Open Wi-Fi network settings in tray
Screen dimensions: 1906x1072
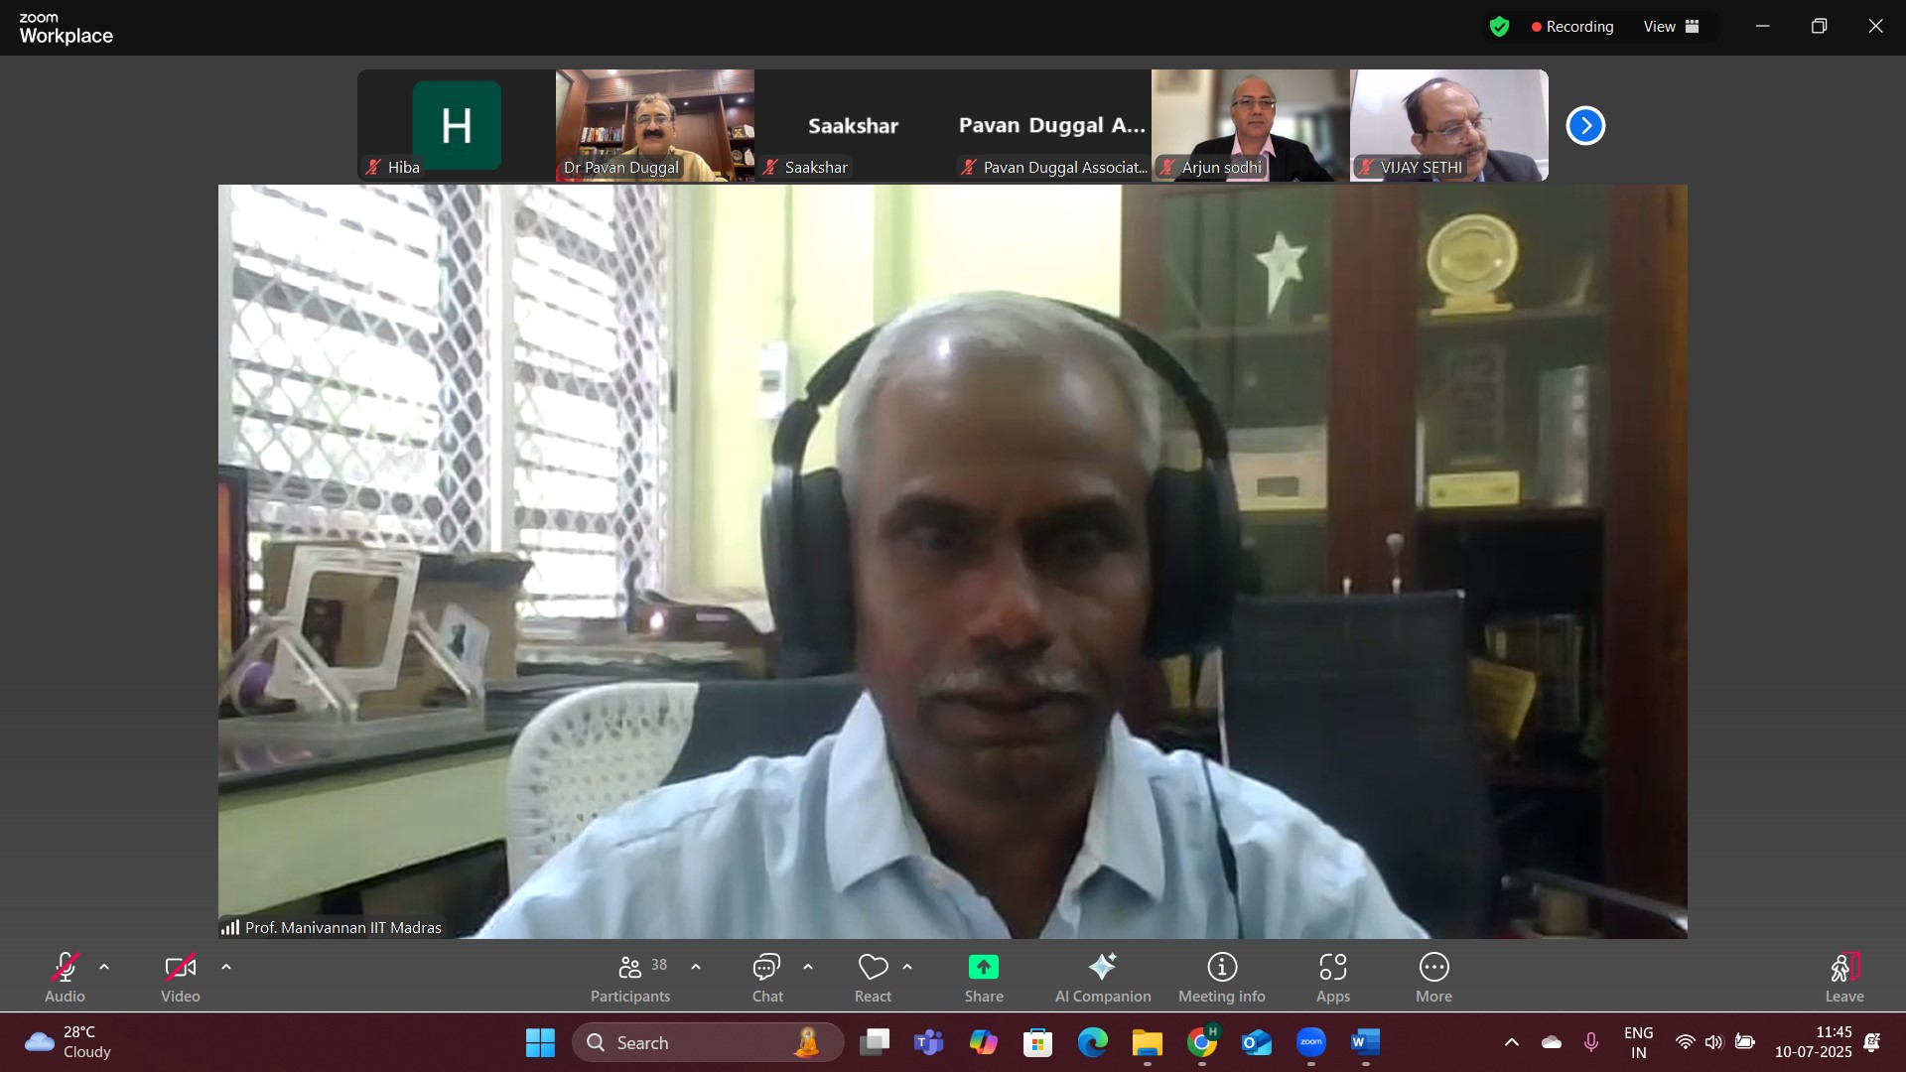(x=1686, y=1042)
